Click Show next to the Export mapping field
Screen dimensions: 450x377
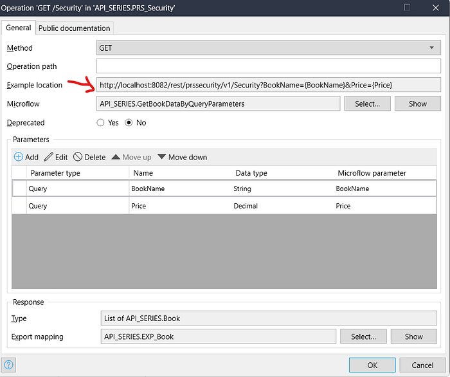pyautogui.click(x=414, y=336)
